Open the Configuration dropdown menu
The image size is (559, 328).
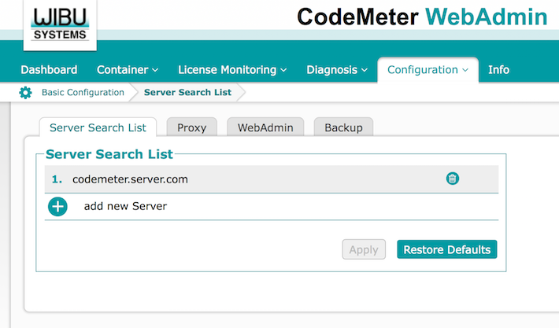428,70
